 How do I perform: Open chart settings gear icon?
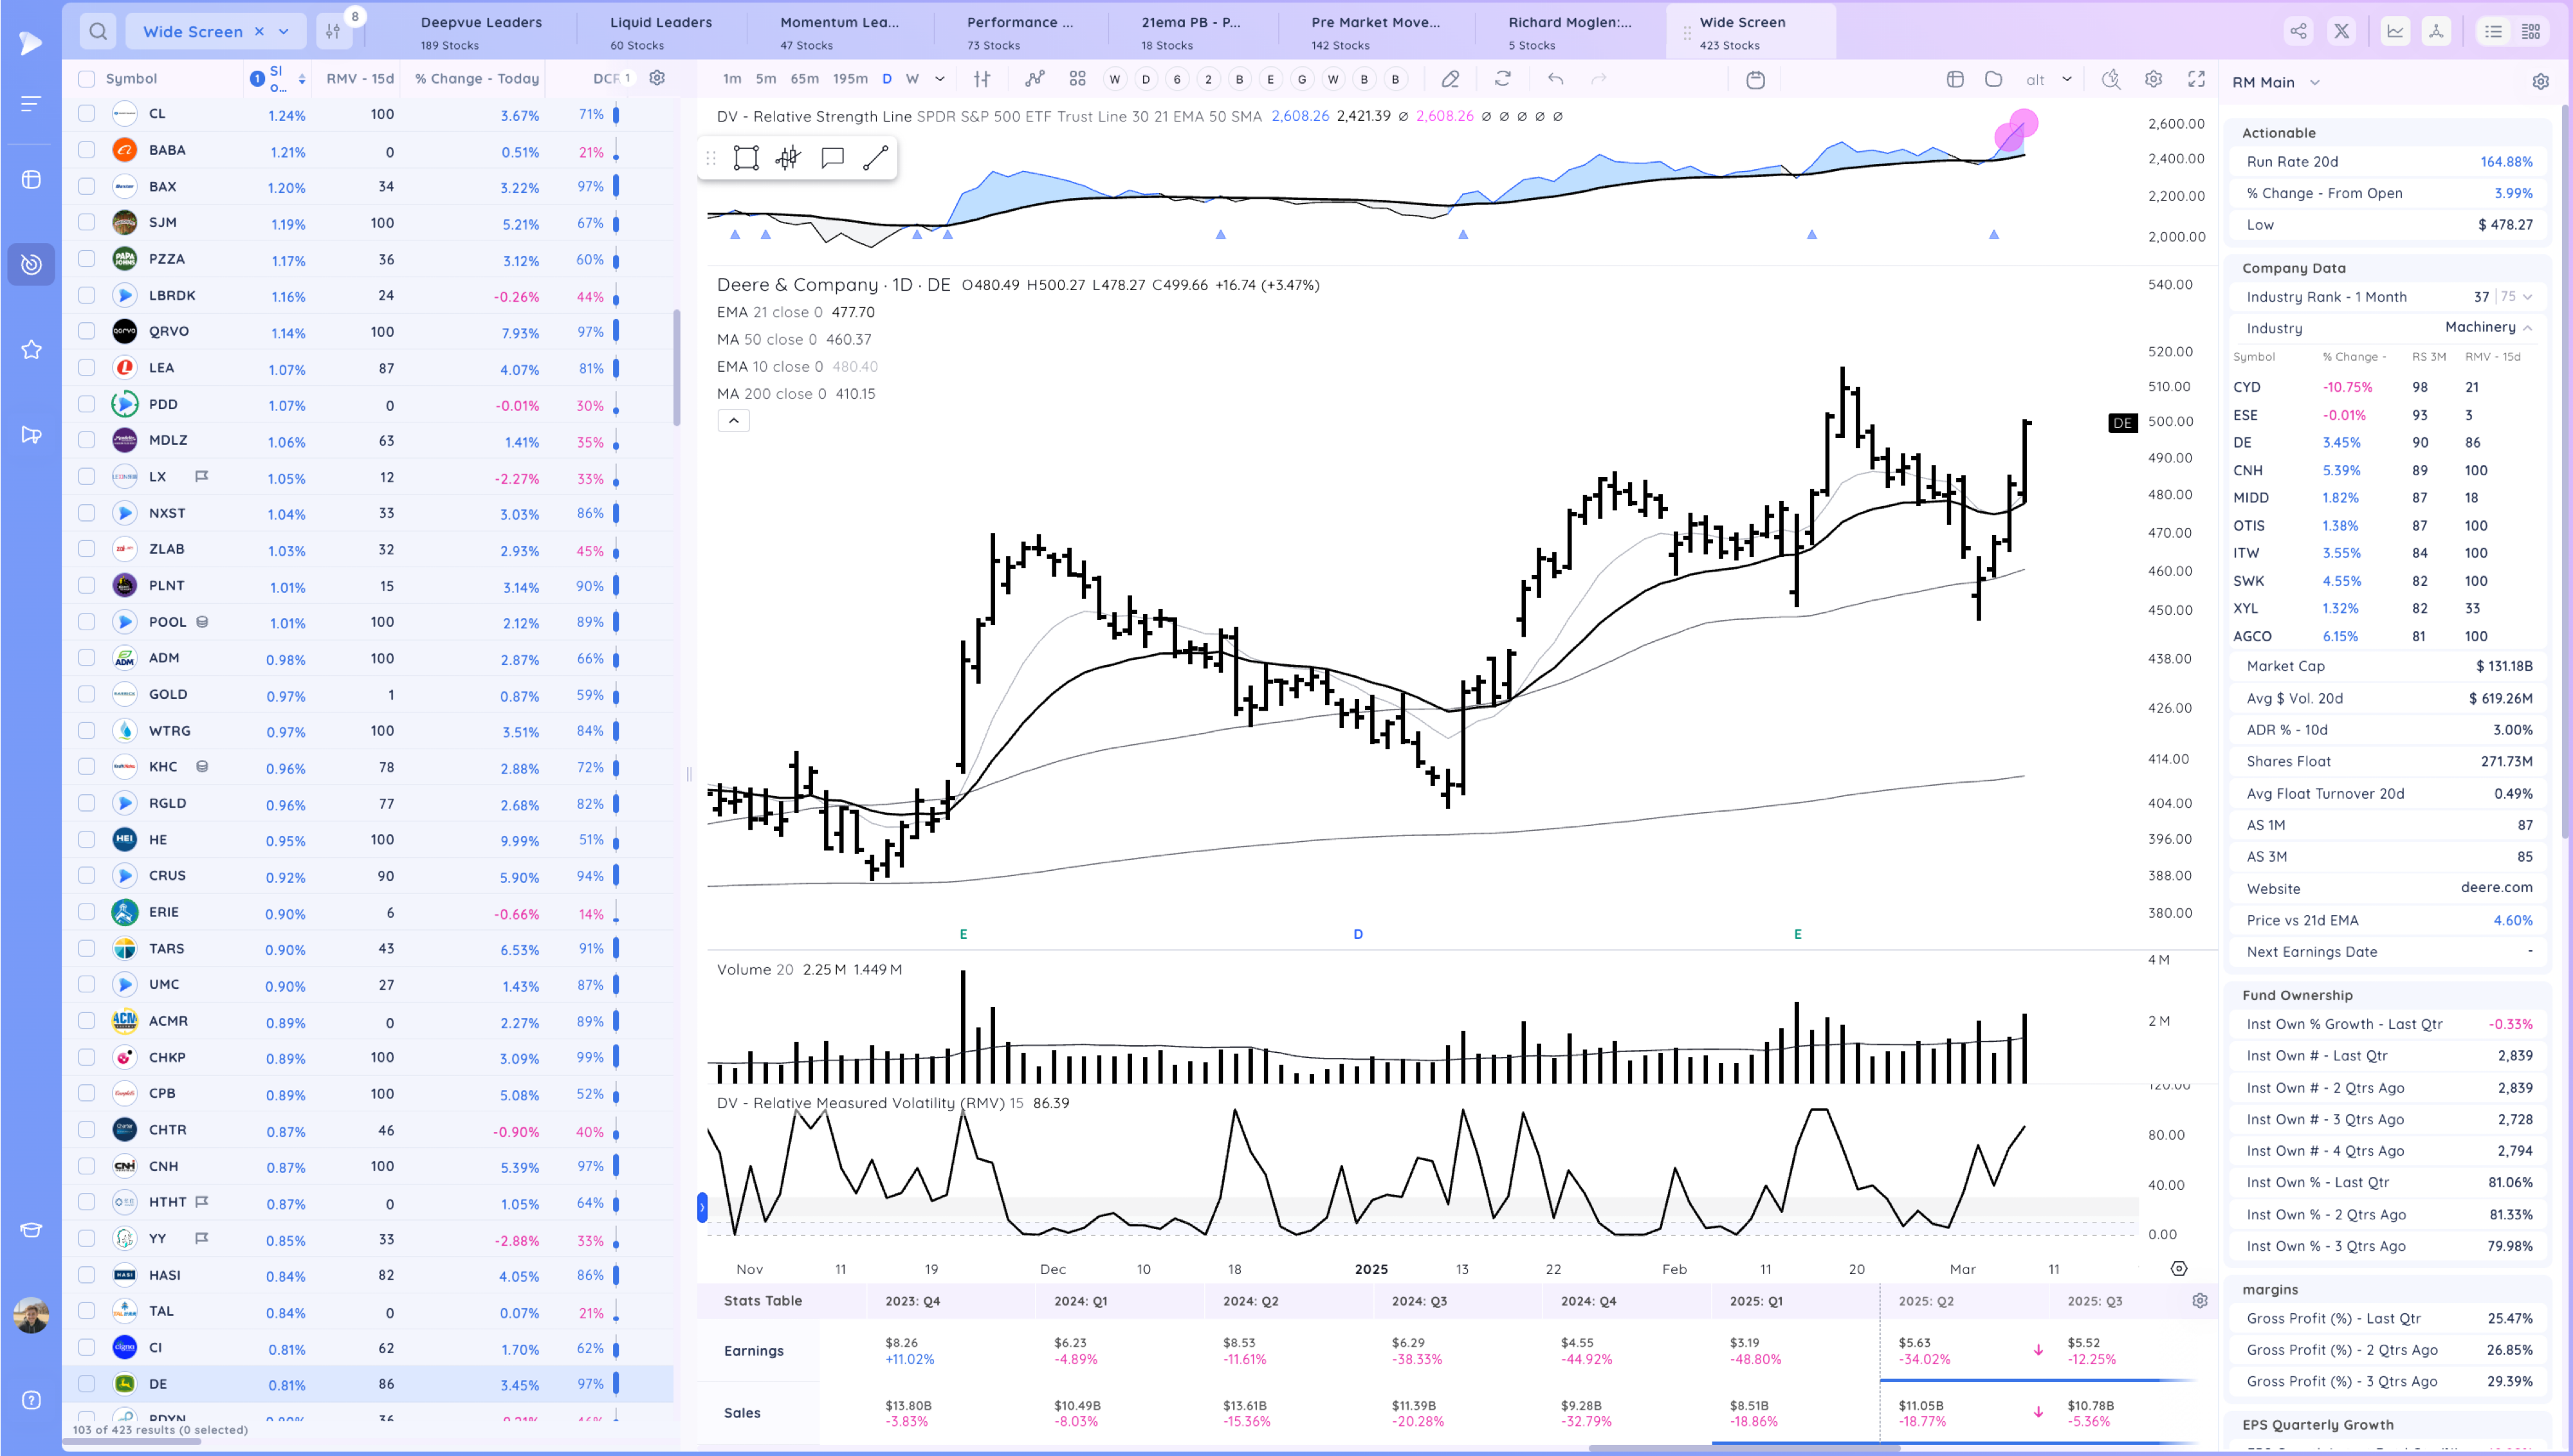2153,79
